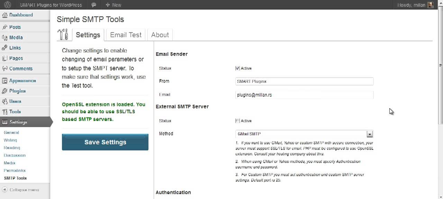Open the About tab
The height and width of the screenshot is (199, 443).
click(x=160, y=35)
